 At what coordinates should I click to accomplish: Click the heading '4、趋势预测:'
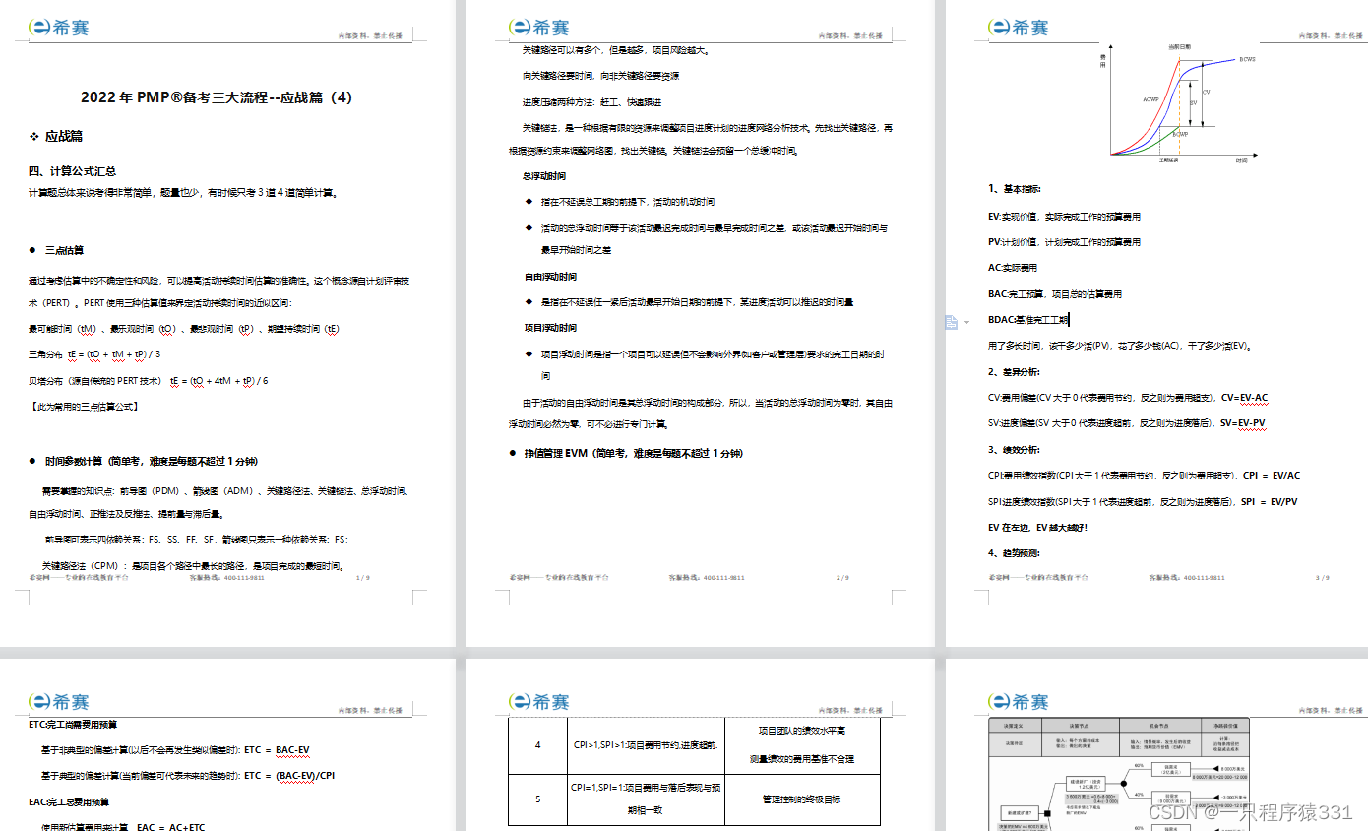(1014, 553)
